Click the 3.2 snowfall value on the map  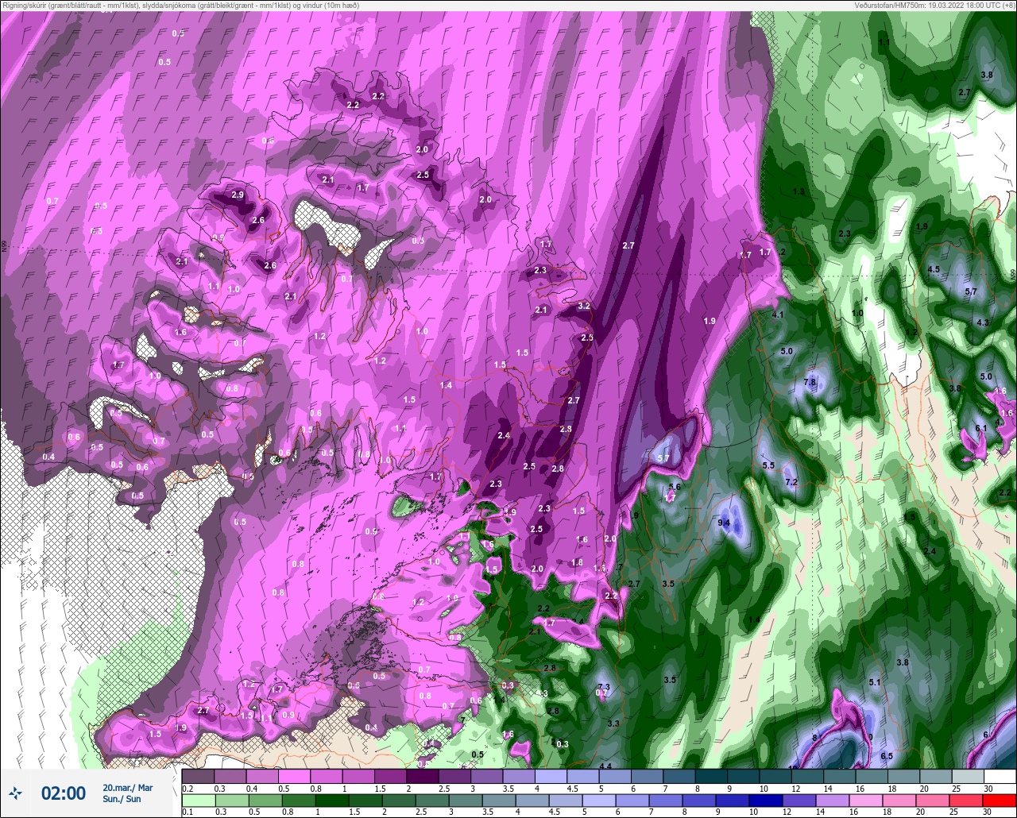coord(584,306)
